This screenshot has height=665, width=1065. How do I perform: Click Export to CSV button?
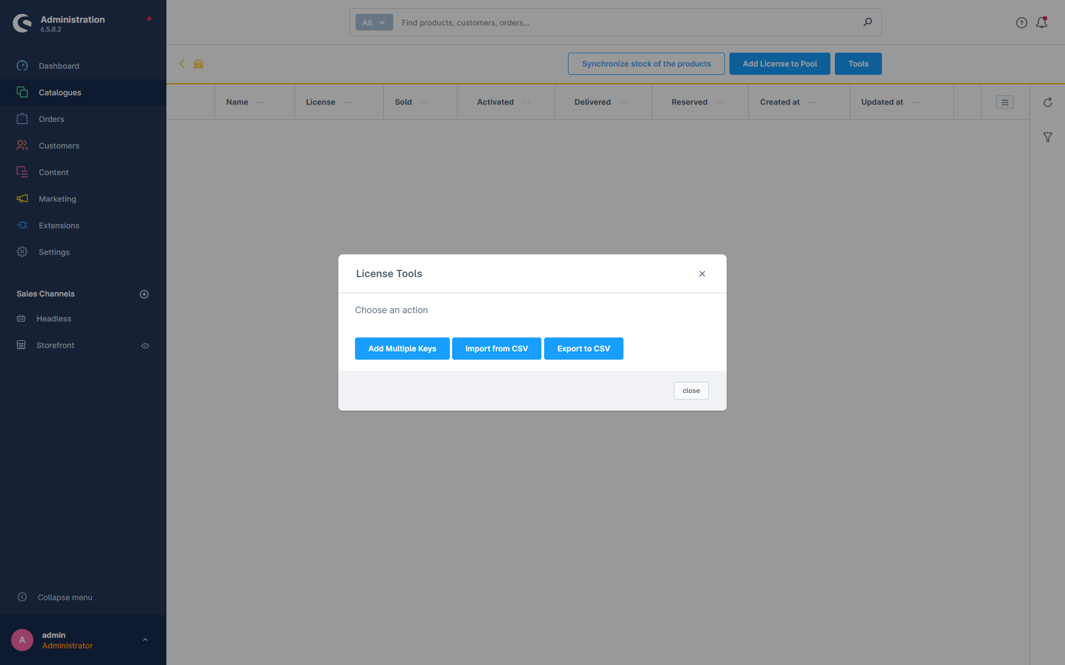coord(583,348)
